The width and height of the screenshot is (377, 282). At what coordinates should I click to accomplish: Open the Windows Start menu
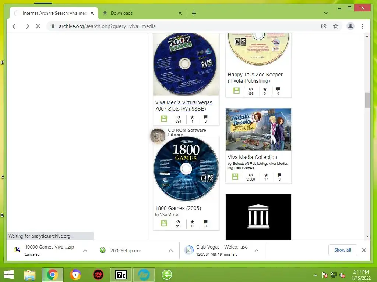click(x=9, y=275)
